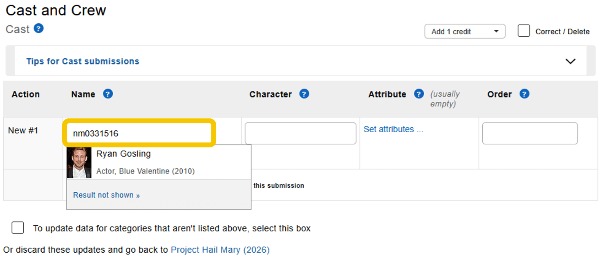Go back to Project Hail Mary (2026)
Image resolution: width=600 pixels, height=258 pixels.
pos(220,249)
